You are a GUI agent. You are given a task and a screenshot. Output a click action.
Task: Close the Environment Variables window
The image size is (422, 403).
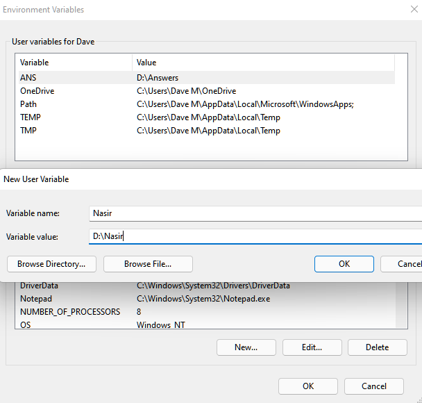pos(414,10)
